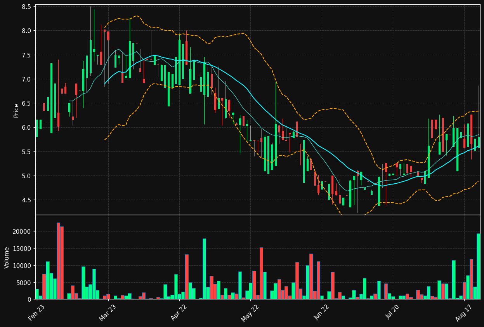Click the 5.0 price axis label
The height and width of the screenshot is (327, 484).
point(27,176)
